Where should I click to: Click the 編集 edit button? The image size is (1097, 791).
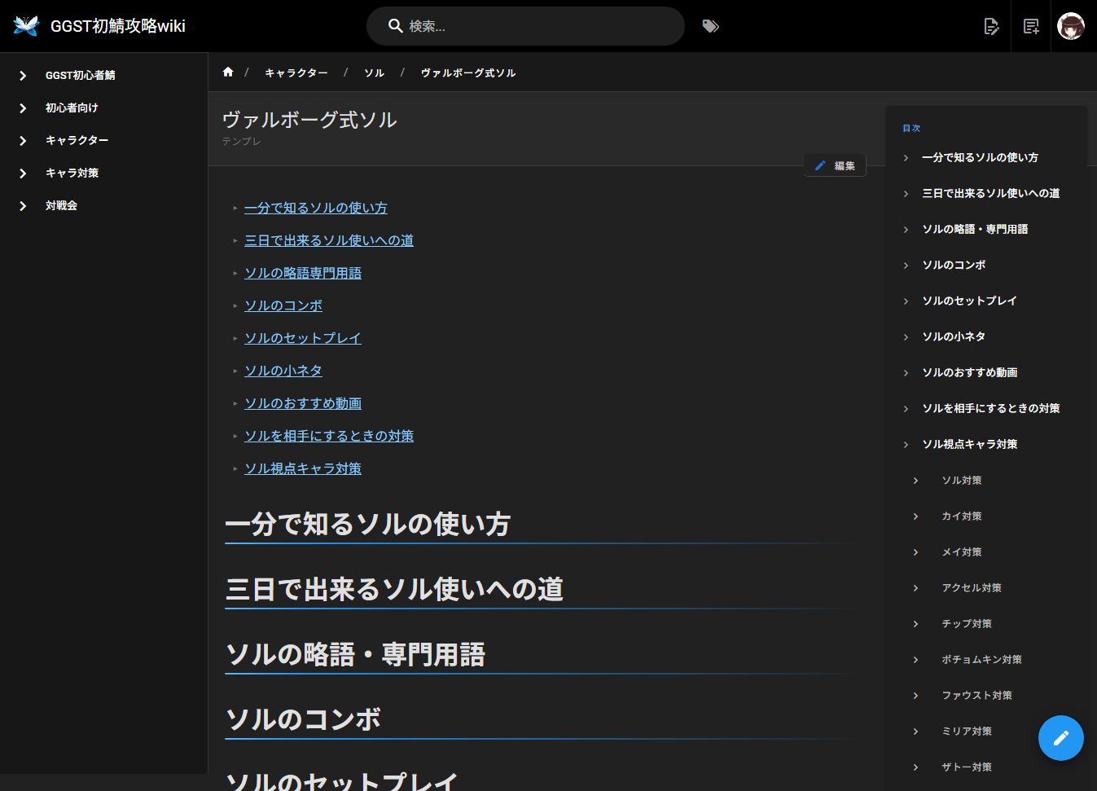tap(835, 165)
